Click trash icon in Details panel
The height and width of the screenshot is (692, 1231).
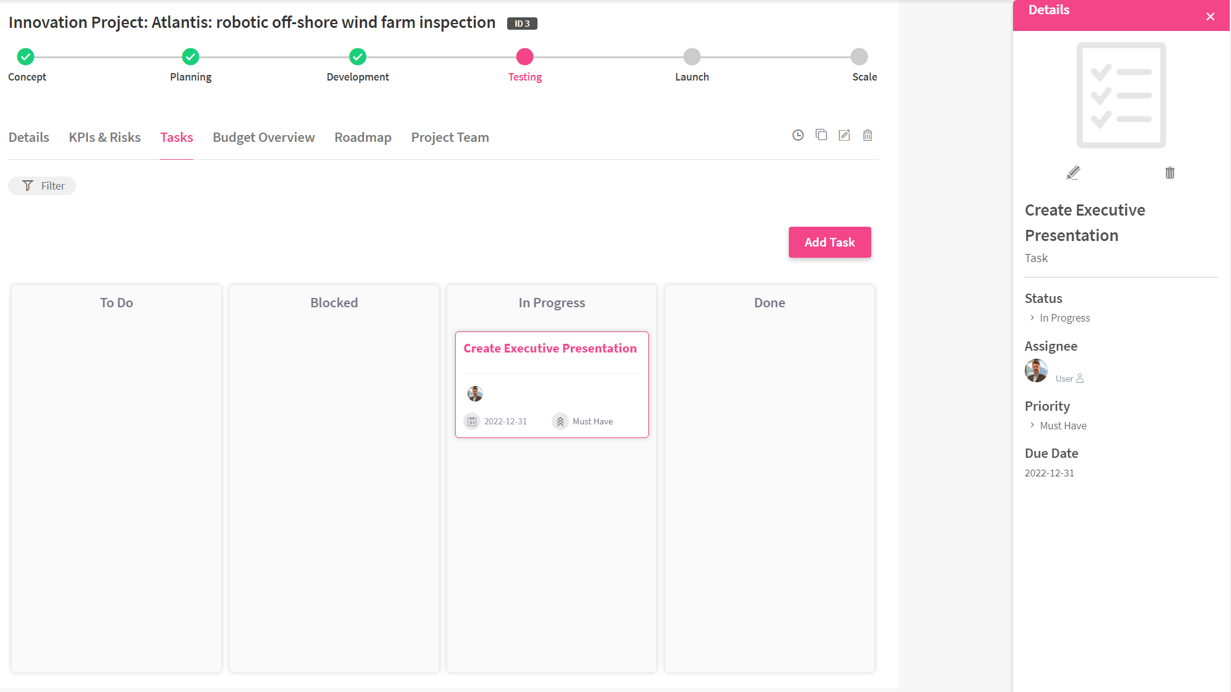pos(1170,173)
